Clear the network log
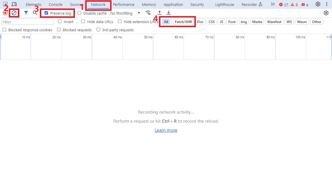The image size is (332, 182). [x=14, y=13]
